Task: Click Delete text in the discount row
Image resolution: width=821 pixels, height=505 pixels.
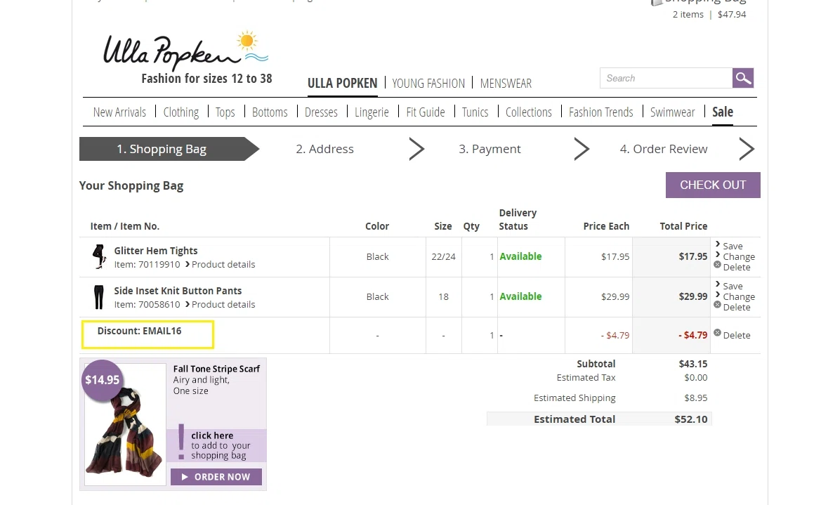Action: (x=737, y=335)
